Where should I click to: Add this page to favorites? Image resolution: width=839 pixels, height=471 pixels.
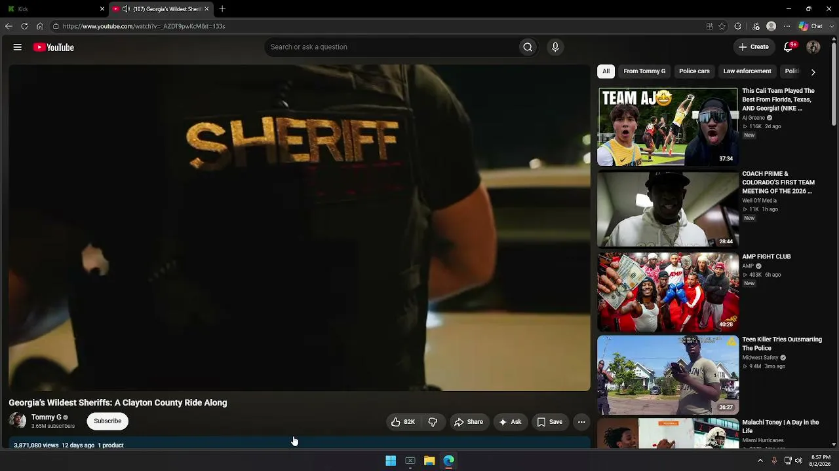(722, 26)
